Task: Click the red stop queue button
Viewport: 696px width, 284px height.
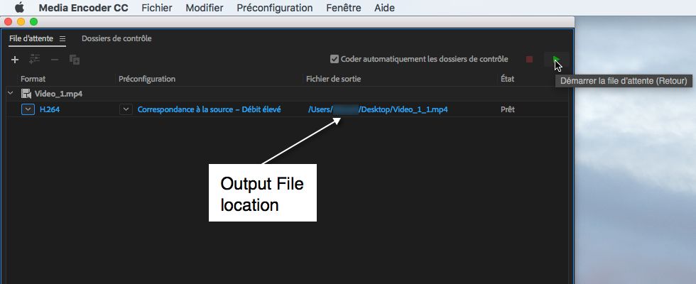Action: pos(529,59)
